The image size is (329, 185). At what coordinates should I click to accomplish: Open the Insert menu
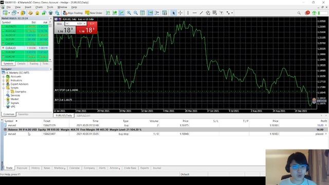(28, 7)
